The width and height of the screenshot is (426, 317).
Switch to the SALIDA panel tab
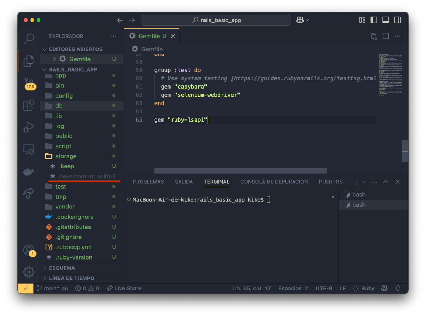point(184,182)
